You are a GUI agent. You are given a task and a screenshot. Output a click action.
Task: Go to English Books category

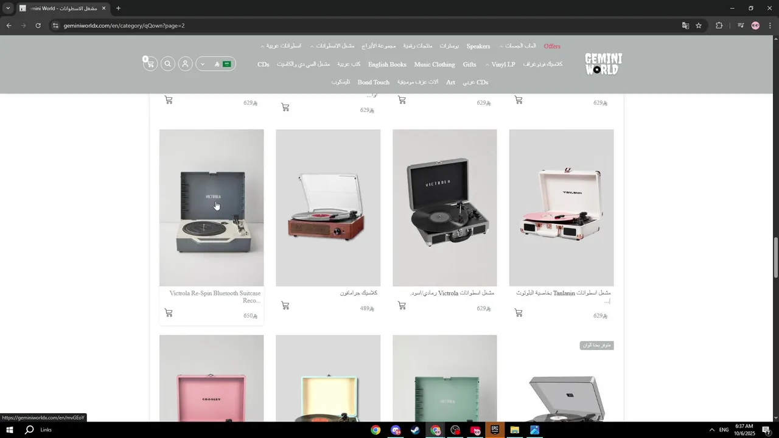pos(387,64)
